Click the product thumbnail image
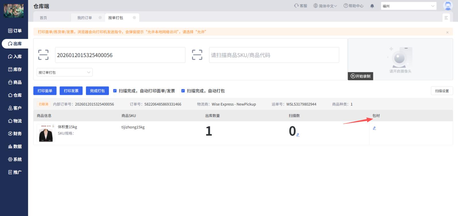The width and height of the screenshot is (458, 216). [46, 133]
